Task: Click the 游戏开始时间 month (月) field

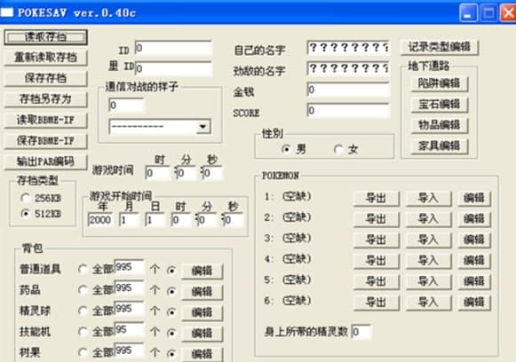Action: point(129,220)
